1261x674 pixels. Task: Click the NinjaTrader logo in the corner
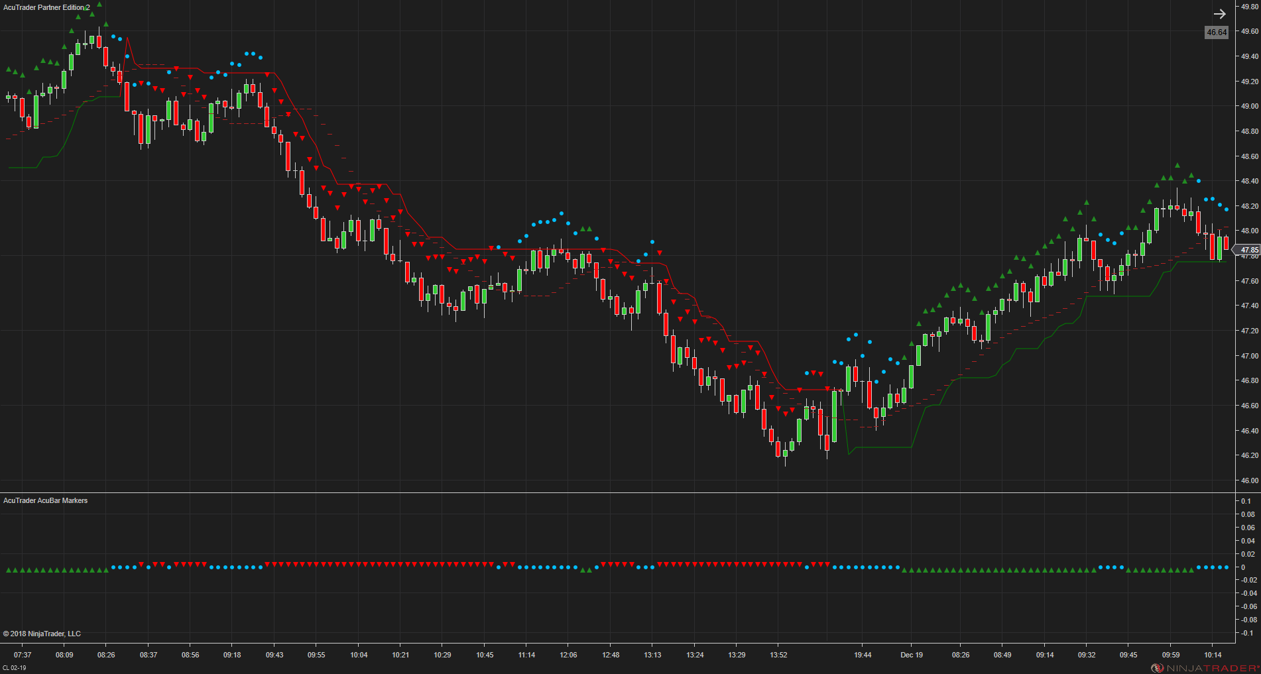pyautogui.click(x=1205, y=667)
